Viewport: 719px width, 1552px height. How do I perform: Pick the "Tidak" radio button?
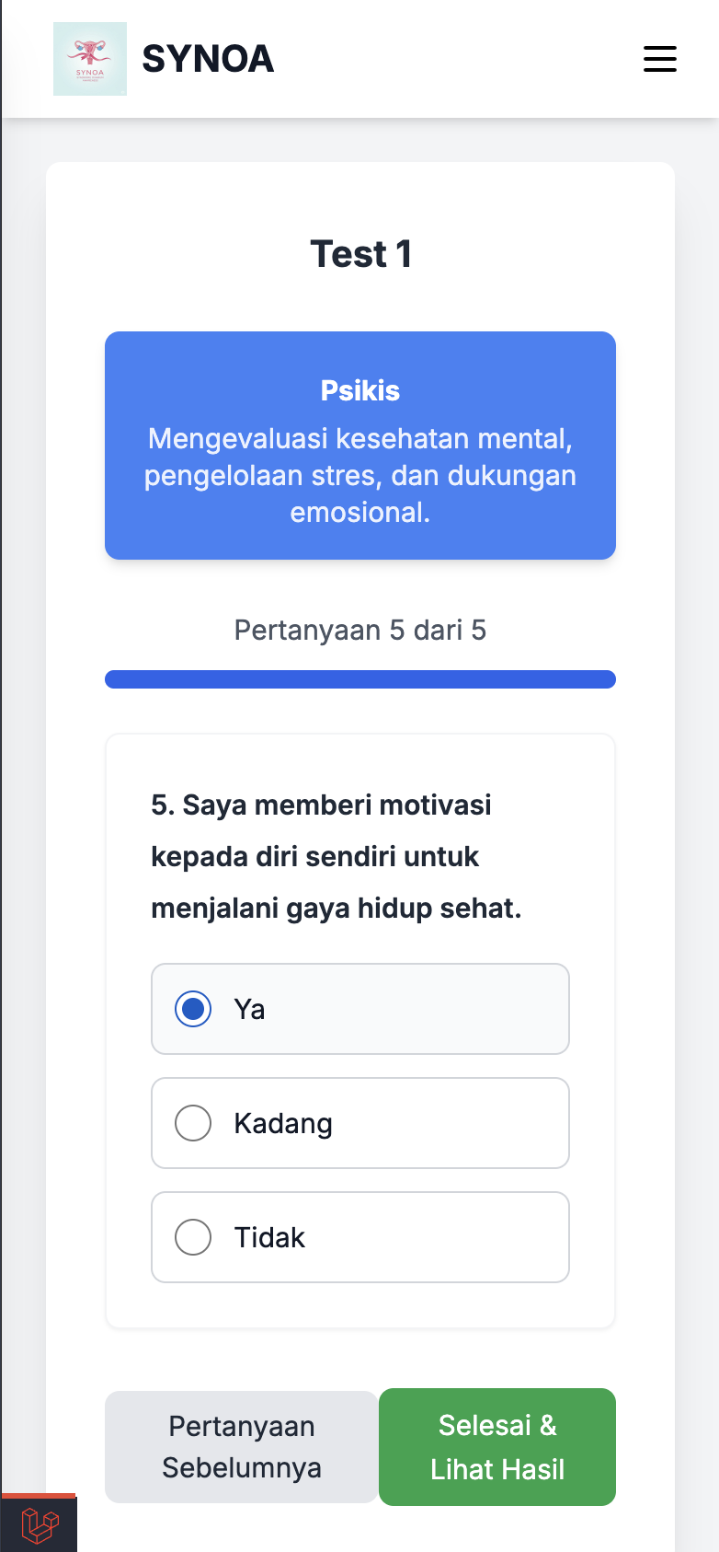[193, 1237]
